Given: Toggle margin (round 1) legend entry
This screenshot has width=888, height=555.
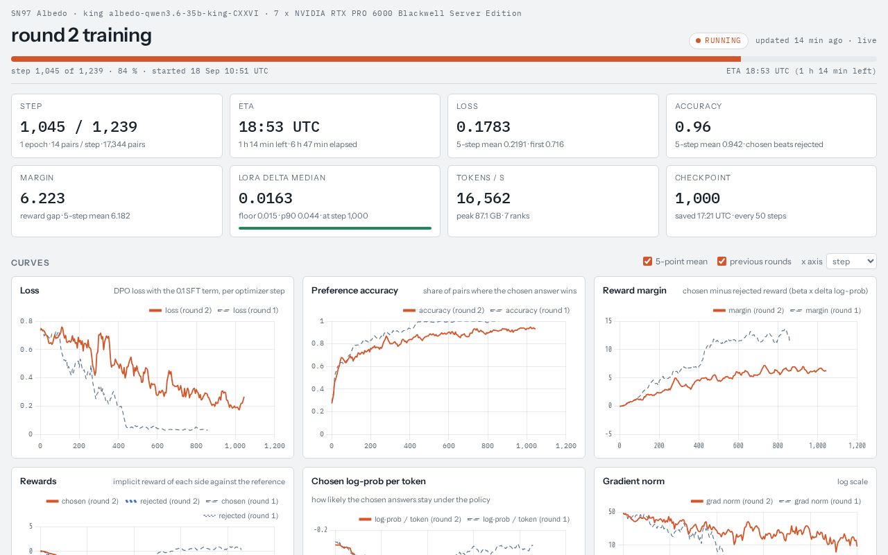Looking at the screenshot, I should (x=825, y=310).
